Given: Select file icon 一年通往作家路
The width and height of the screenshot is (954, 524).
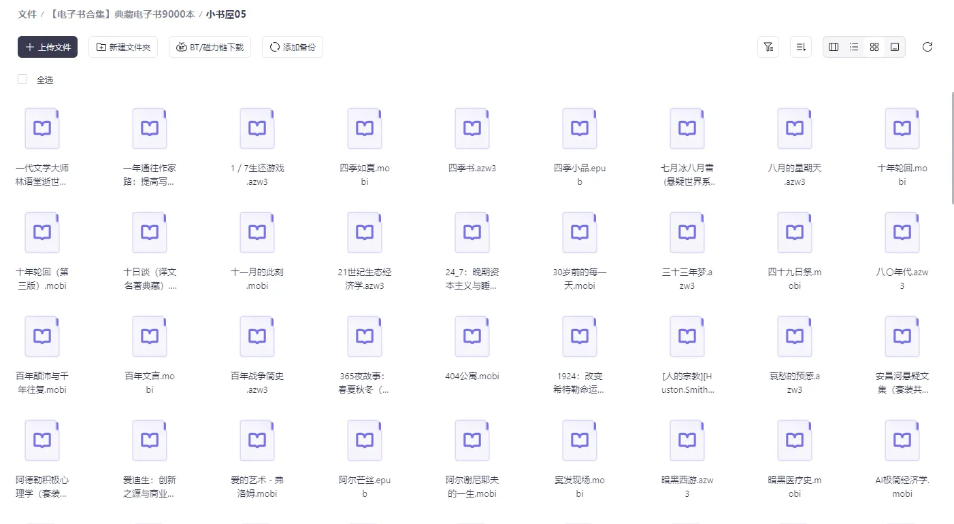Looking at the screenshot, I should (x=150, y=128).
